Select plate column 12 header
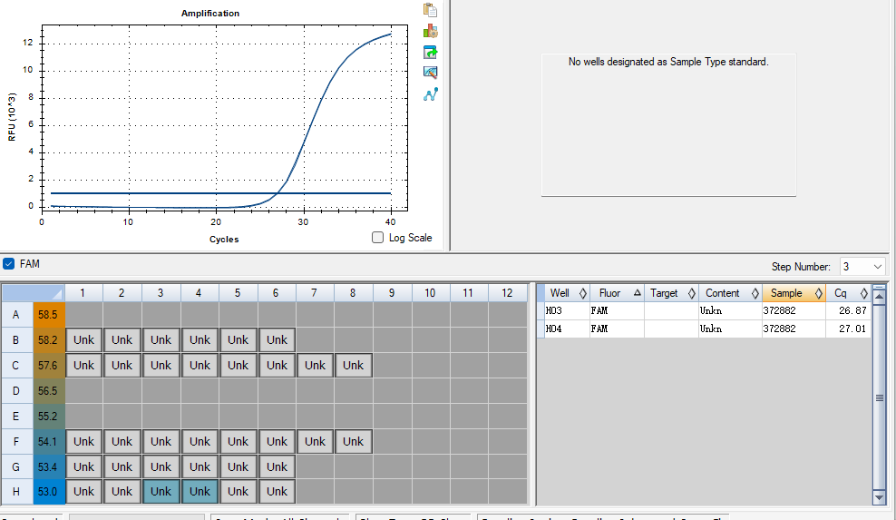 (x=508, y=293)
